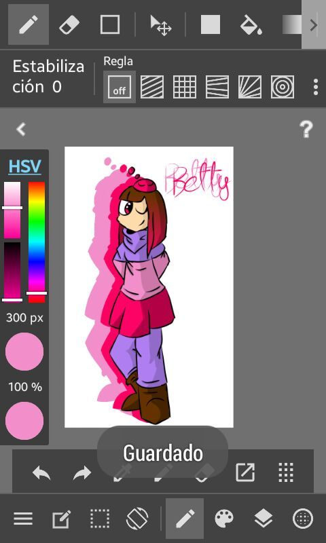Select the move tool with arrow cursor
This screenshot has height=543, width=326.
pyautogui.click(x=161, y=25)
